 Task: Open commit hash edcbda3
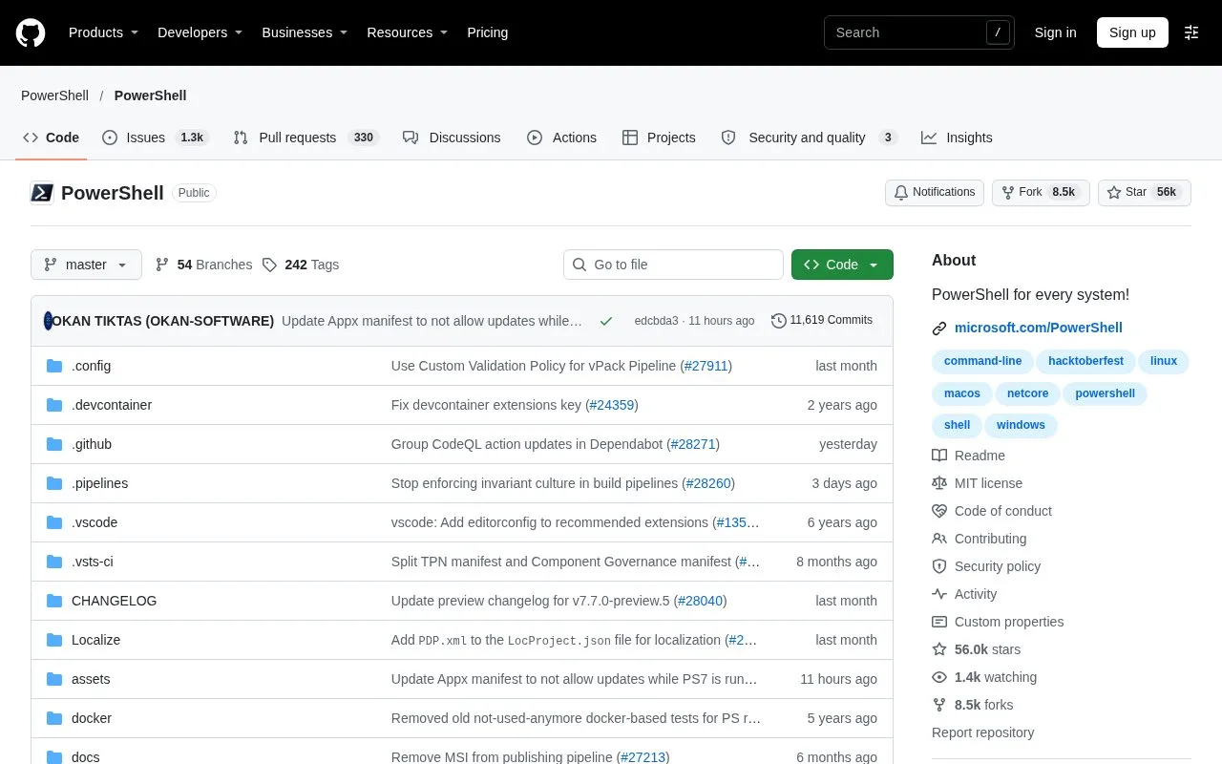[x=656, y=321]
